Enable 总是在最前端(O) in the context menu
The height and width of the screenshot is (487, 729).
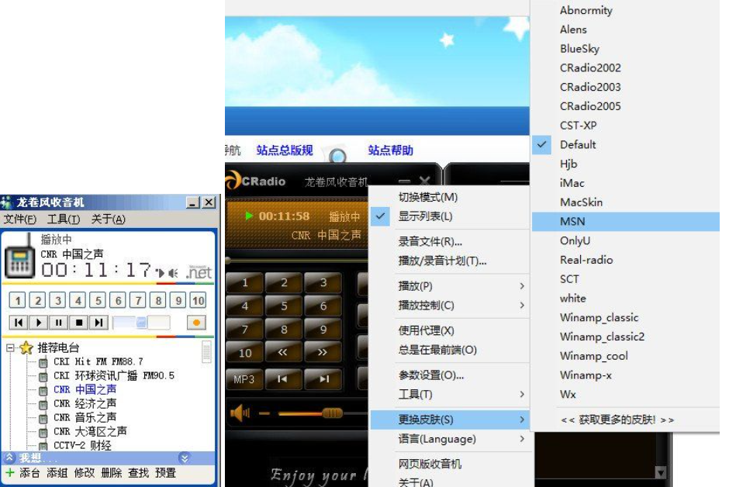coord(437,350)
